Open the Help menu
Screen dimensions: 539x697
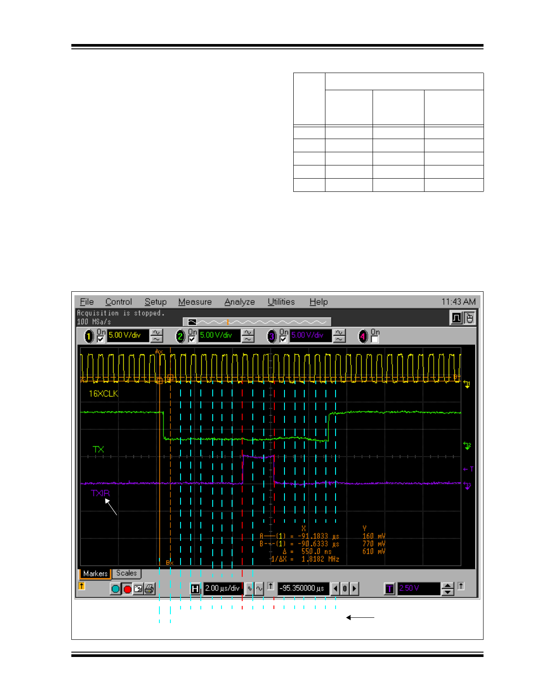point(318,302)
